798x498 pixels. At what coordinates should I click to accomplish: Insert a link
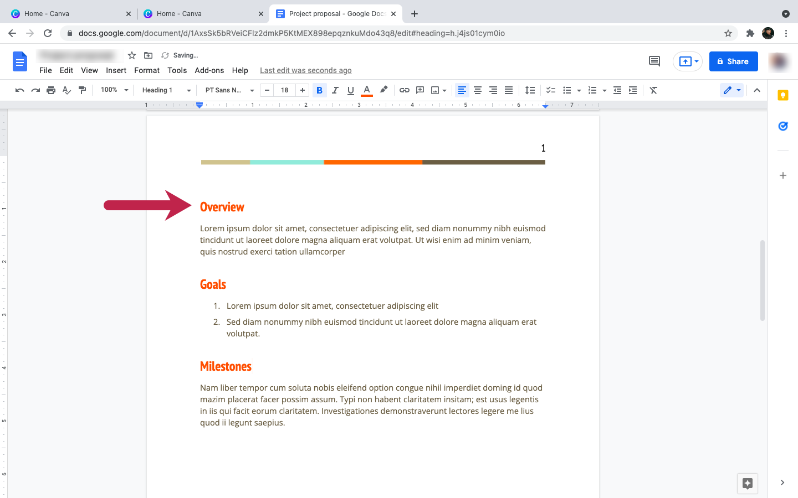(404, 90)
